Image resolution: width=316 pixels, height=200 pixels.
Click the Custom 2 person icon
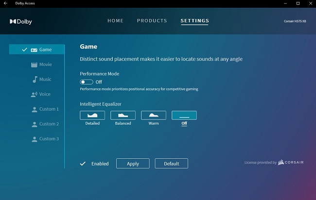(x=35, y=124)
